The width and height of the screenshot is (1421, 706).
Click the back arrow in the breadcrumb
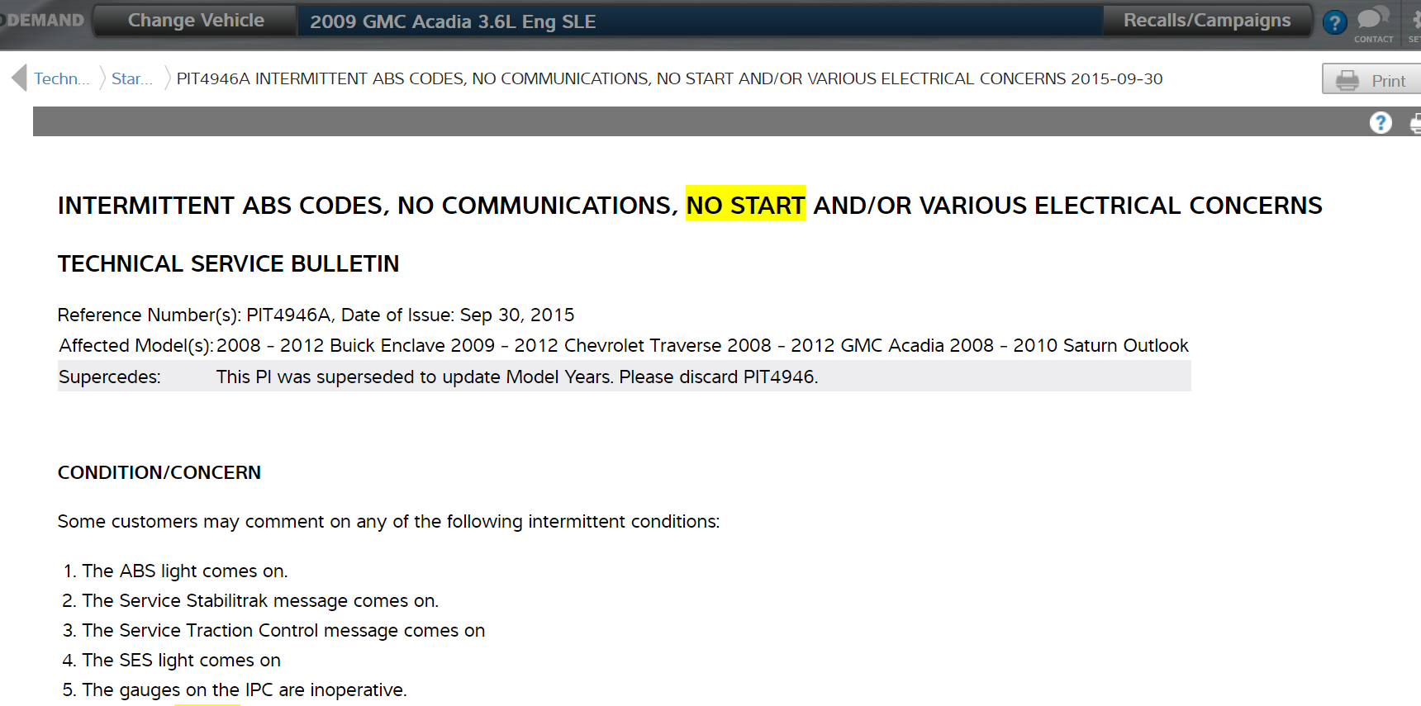tap(19, 78)
